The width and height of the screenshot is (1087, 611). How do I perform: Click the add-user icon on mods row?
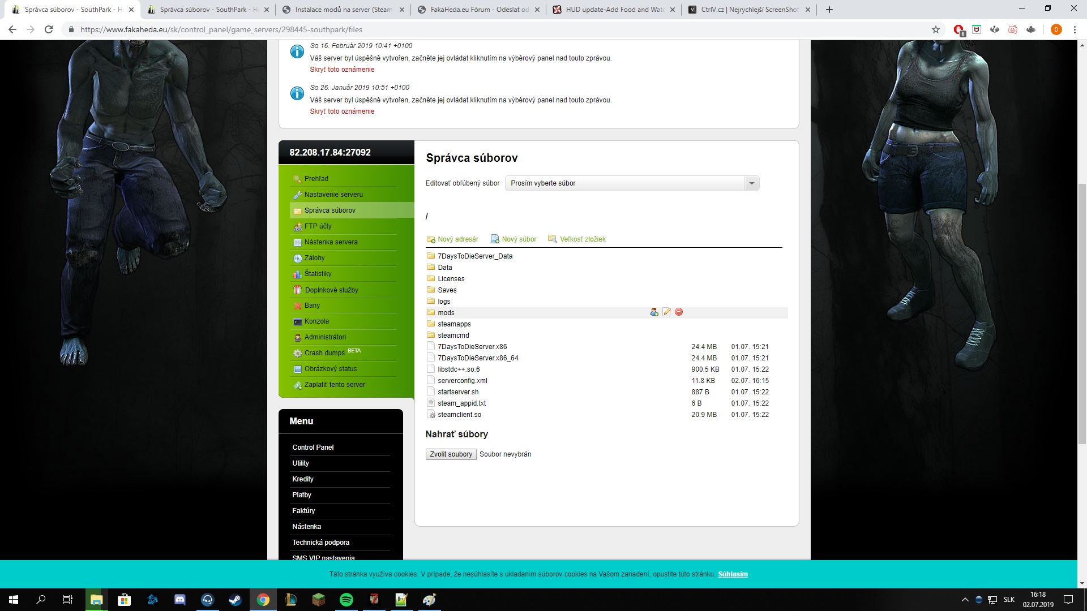(x=654, y=312)
